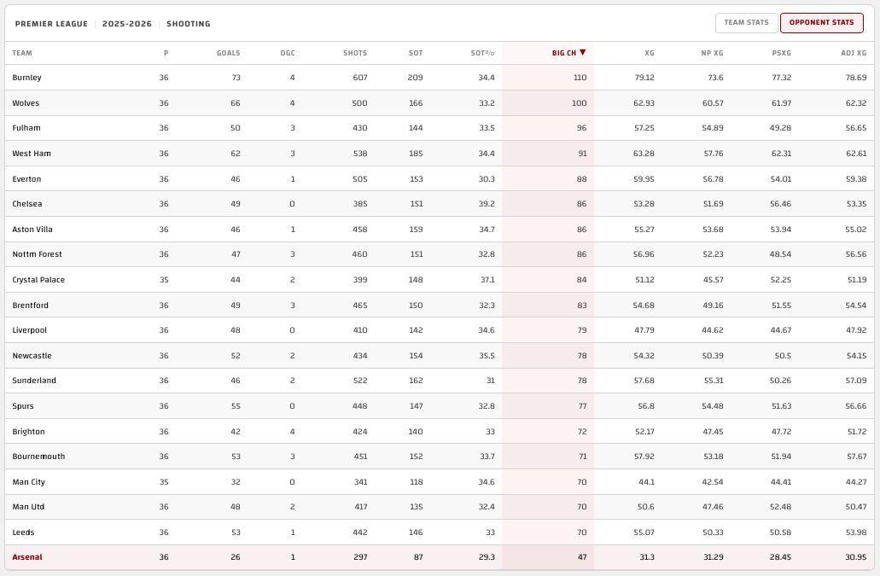Image resolution: width=880 pixels, height=576 pixels.
Task: Click the 2025-2026 season label
Action: click(x=127, y=24)
